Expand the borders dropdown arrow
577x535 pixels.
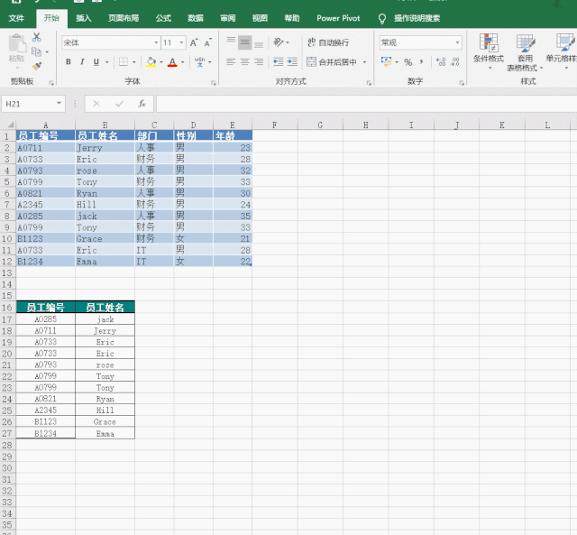[134, 62]
